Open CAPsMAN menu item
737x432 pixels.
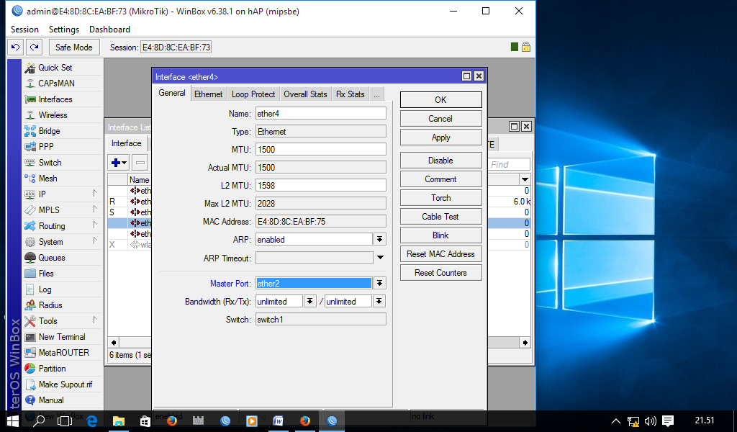56,84
